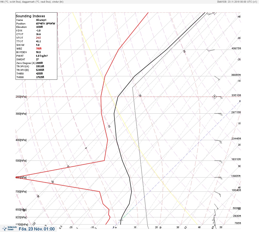Click the CTOT value '16.6'
The width and height of the screenshot is (259, 232).
coord(38,34)
